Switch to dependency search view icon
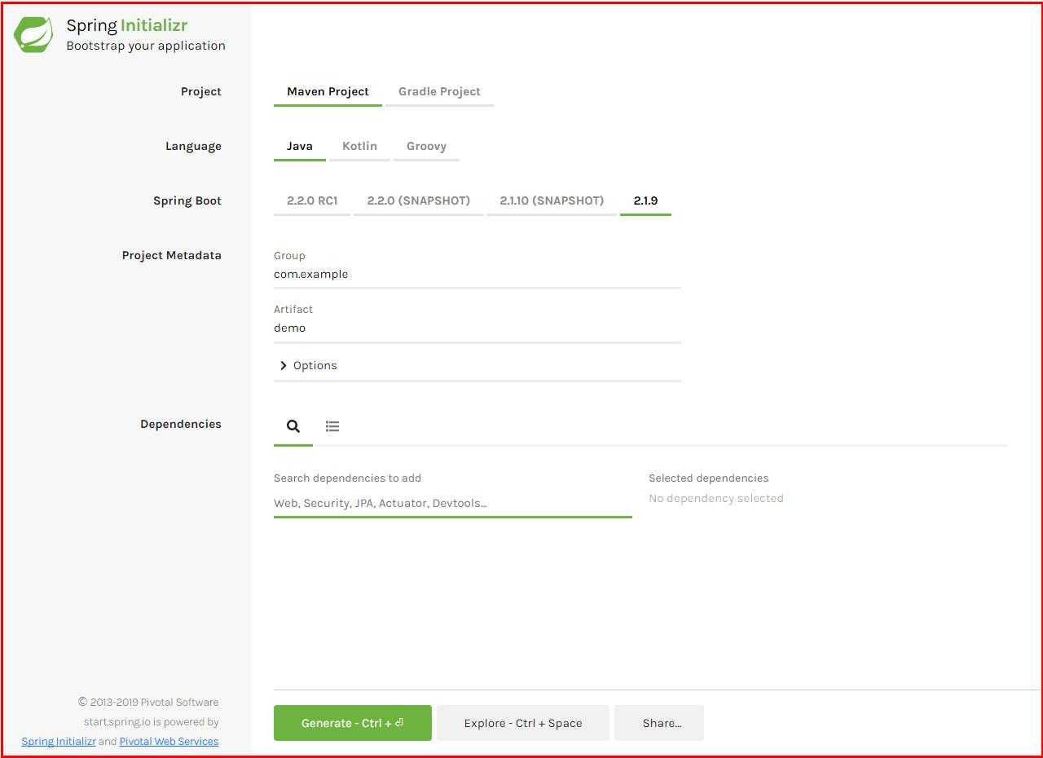Viewport: 1043px width, 758px height. point(293,426)
